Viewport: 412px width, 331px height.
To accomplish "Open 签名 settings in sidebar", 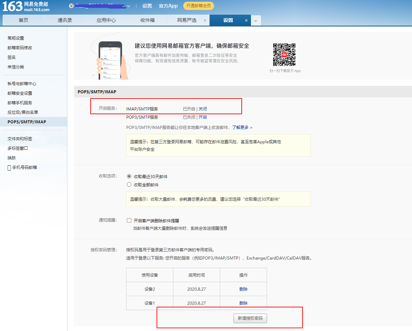I will (12, 57).
